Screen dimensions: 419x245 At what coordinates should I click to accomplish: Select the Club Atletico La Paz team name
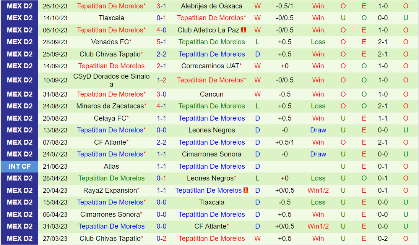(x=208, y=30)
